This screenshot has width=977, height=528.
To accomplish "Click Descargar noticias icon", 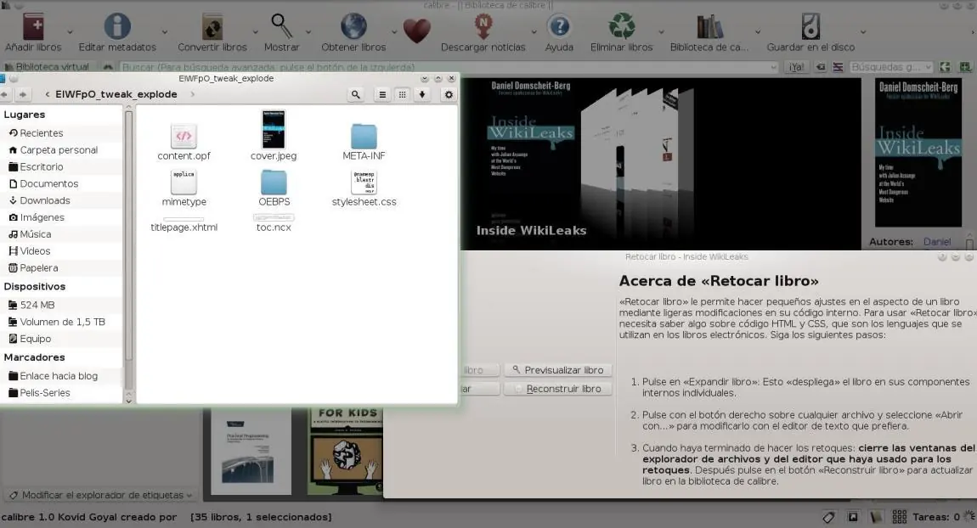I will point(483,27).
